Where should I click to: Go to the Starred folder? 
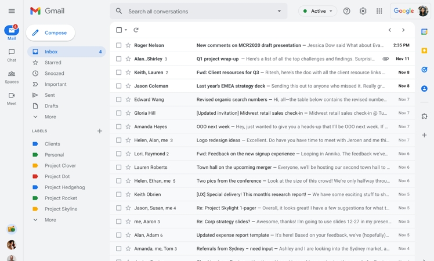click(53, 63)
